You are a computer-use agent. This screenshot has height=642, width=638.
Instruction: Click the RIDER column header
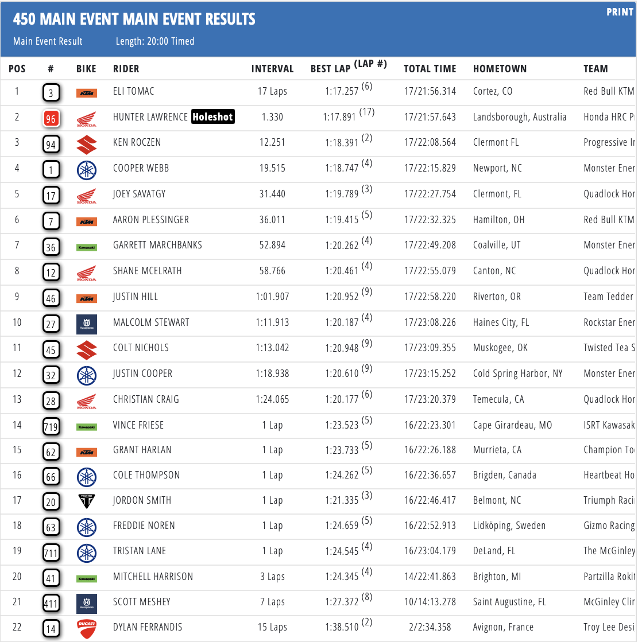pos(126,69)
